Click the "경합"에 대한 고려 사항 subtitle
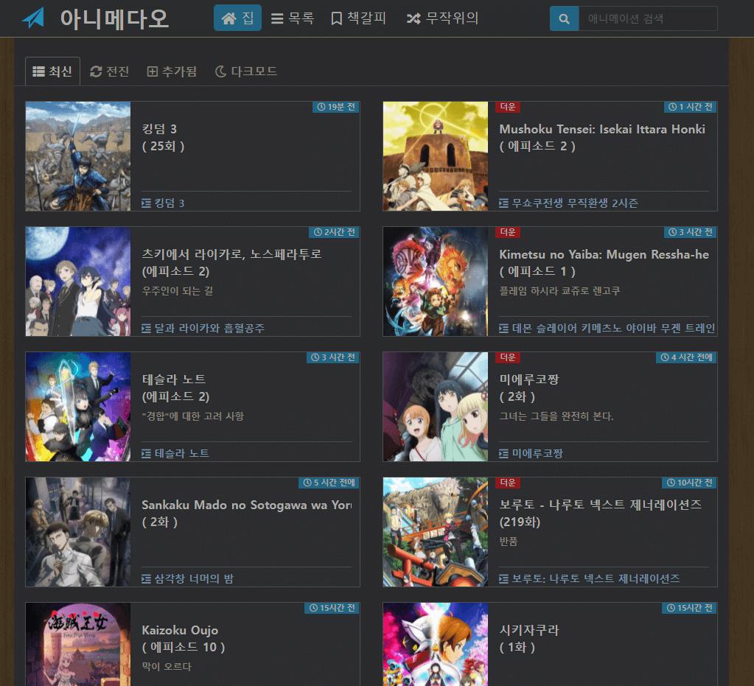The height and width of the screenshot is (686, 754). (x=193, y=416)
